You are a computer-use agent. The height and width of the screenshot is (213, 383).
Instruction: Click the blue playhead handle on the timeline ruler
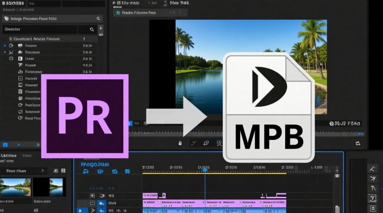pyautogui.click(x=205, y=170)
